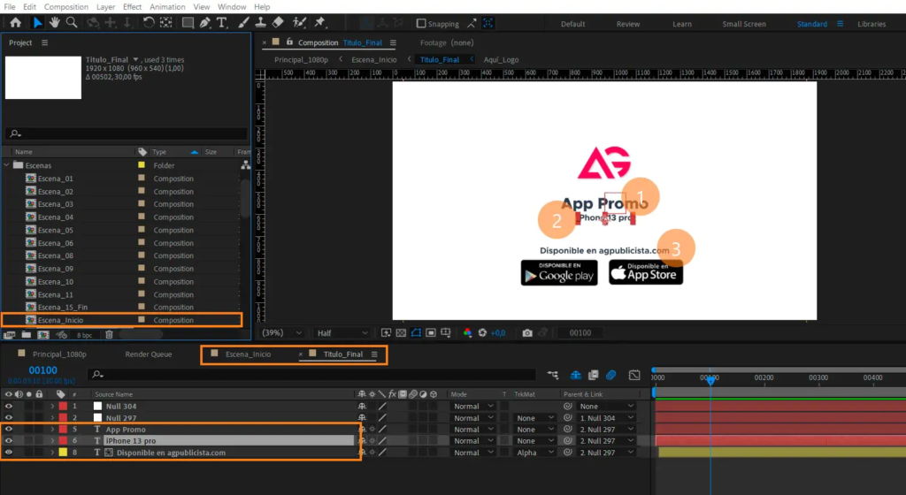Open the Effect menu
The image size is (906, 495).
(x=133, y=7)
